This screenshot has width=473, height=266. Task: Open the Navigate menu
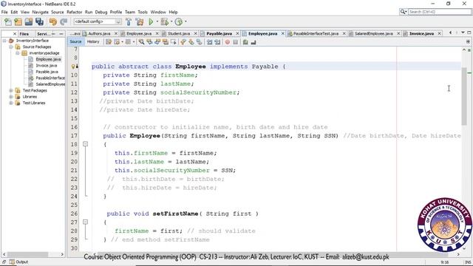pyautogui.click(x=40, y=12)
